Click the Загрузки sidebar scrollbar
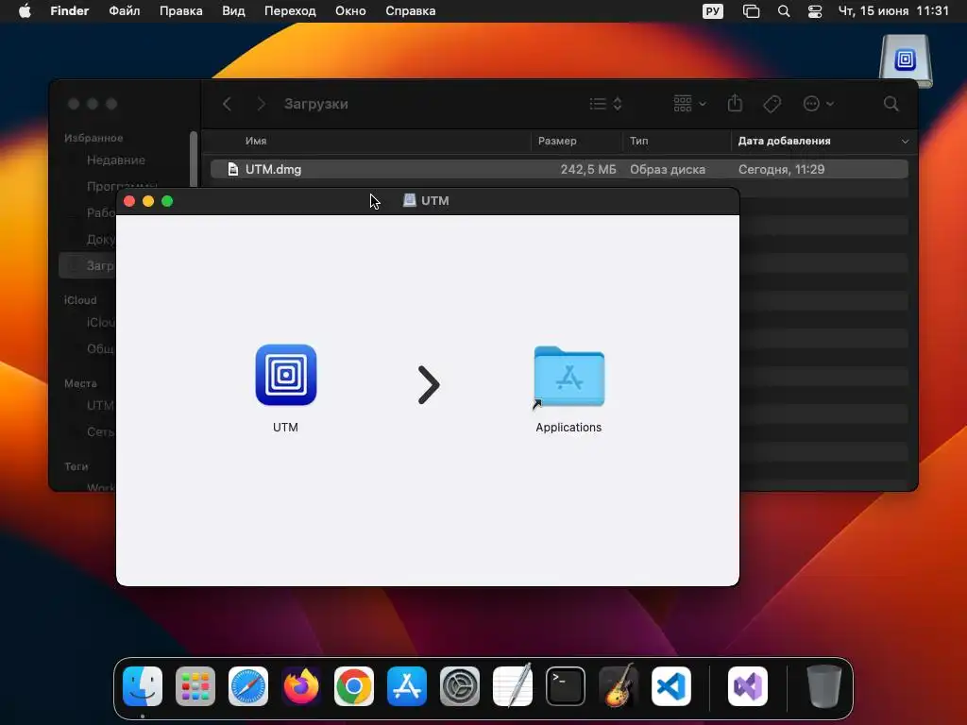The width and height of the screenshot is (967, 725). (194, 159)
